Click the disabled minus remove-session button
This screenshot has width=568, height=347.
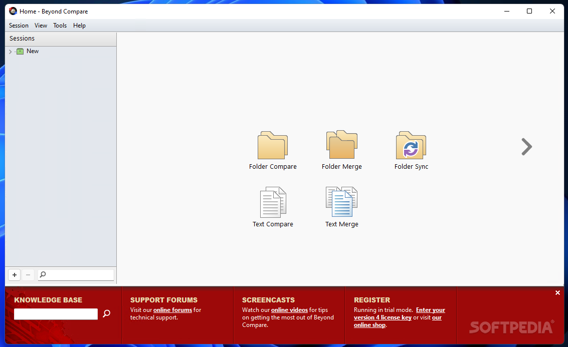point(28,275)
